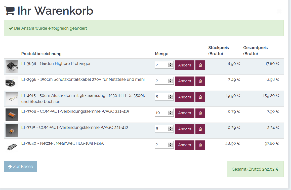Click the quantity field for WAGO 221-415
The width and height of the screenshot is (291, 190).
coord(161,113)
